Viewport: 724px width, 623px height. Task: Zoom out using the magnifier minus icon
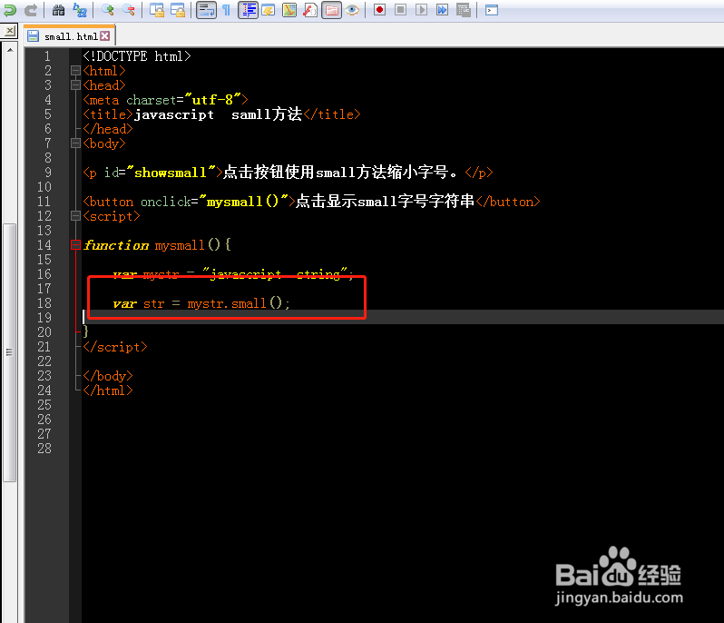coord(129,10)
